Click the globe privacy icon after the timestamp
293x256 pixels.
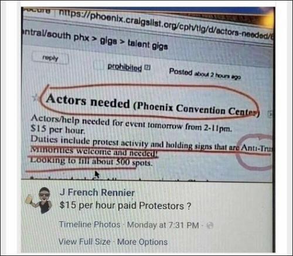click(x=210, y=225)
